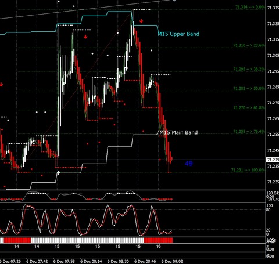279x264 pixels.
Task: Select the 71.282 --> 50.0% Fibonacci label
Action: pos(249,88)
